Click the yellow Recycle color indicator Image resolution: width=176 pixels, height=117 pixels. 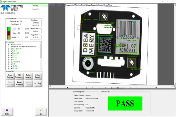pos(9,37)
